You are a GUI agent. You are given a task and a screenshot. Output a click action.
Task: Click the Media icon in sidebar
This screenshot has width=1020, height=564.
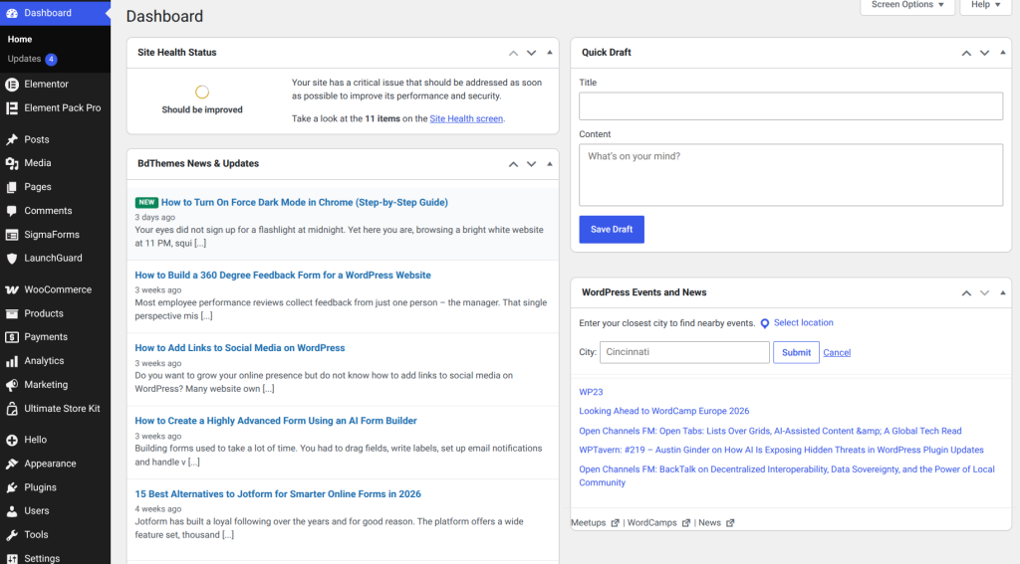(12, 163)
